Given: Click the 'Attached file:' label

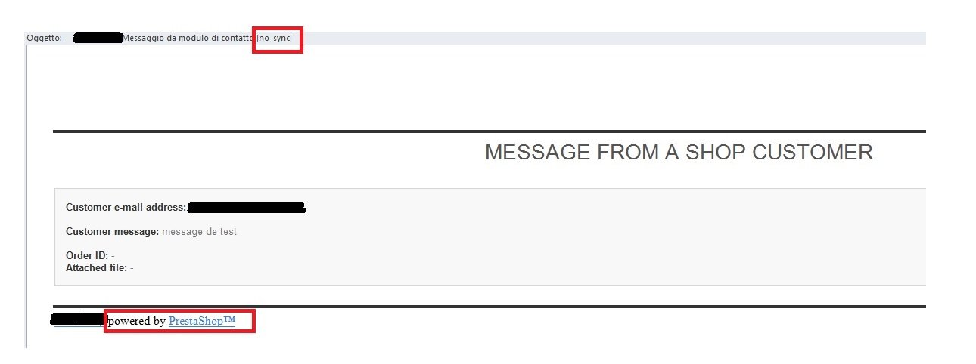Looking at the screenshot, I should 96,267.
